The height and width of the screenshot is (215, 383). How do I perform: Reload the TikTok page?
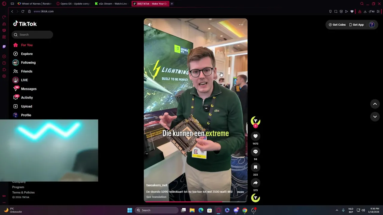click(x=23, y=11)
